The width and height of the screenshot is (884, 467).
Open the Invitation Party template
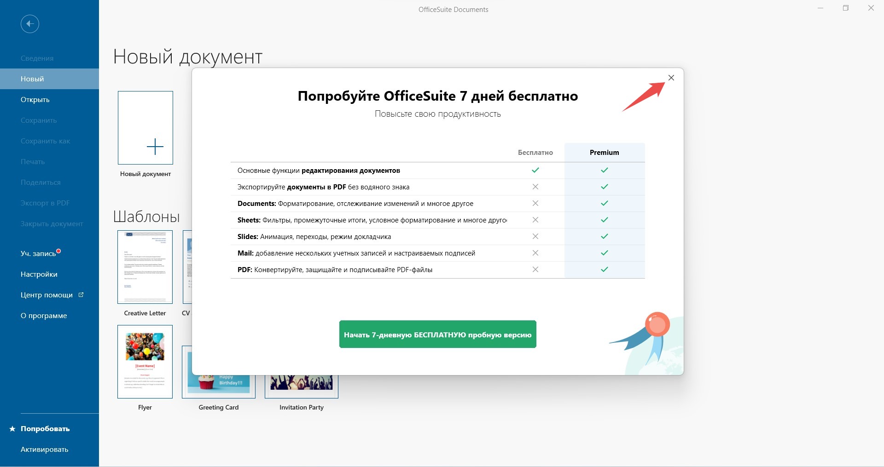coord(302,387)
